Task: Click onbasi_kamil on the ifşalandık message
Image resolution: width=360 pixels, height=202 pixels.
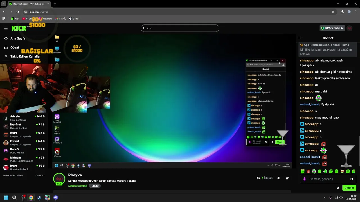Action: pos(310,104)
